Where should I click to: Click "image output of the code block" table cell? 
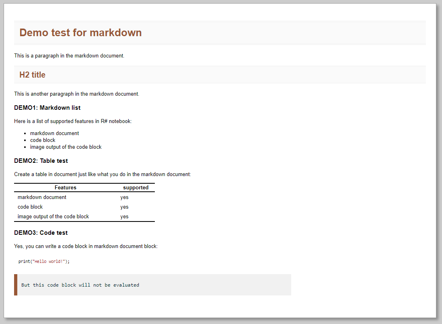pos(53,217)
